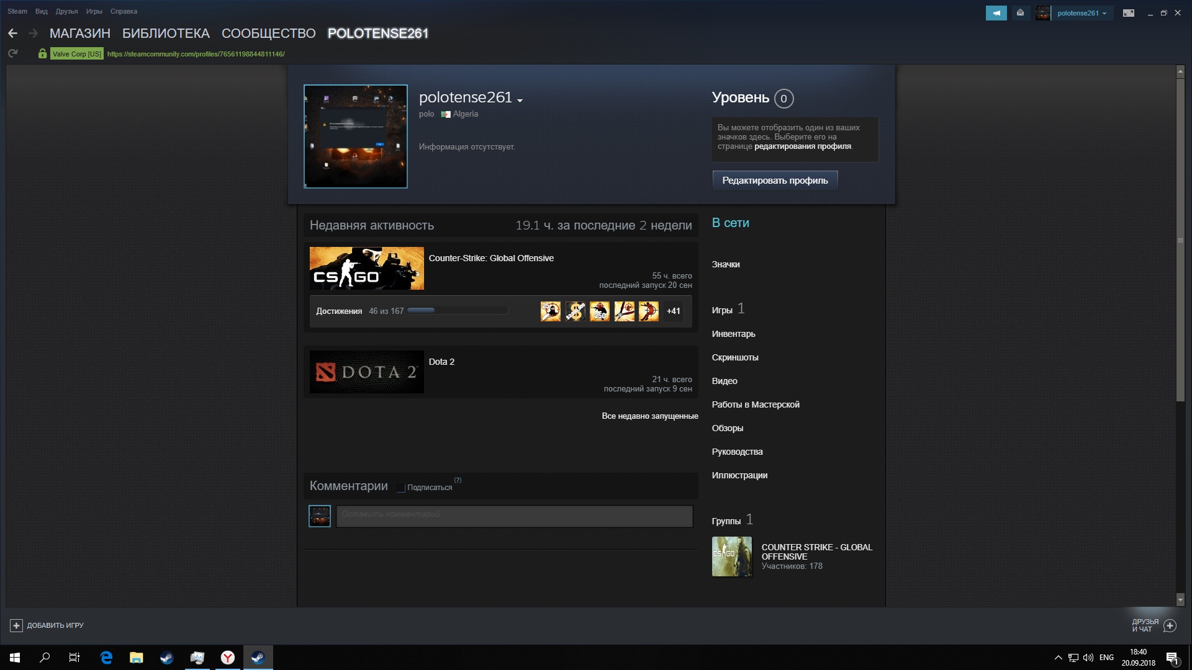Open Windows search magnifier

point(45,658)
